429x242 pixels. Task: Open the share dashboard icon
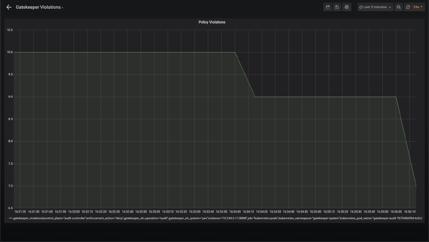click(328, 7)
